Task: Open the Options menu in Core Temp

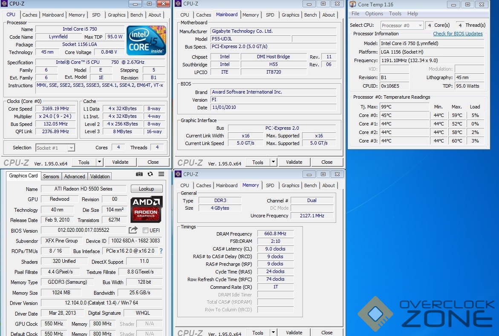Action: point(374,14)
